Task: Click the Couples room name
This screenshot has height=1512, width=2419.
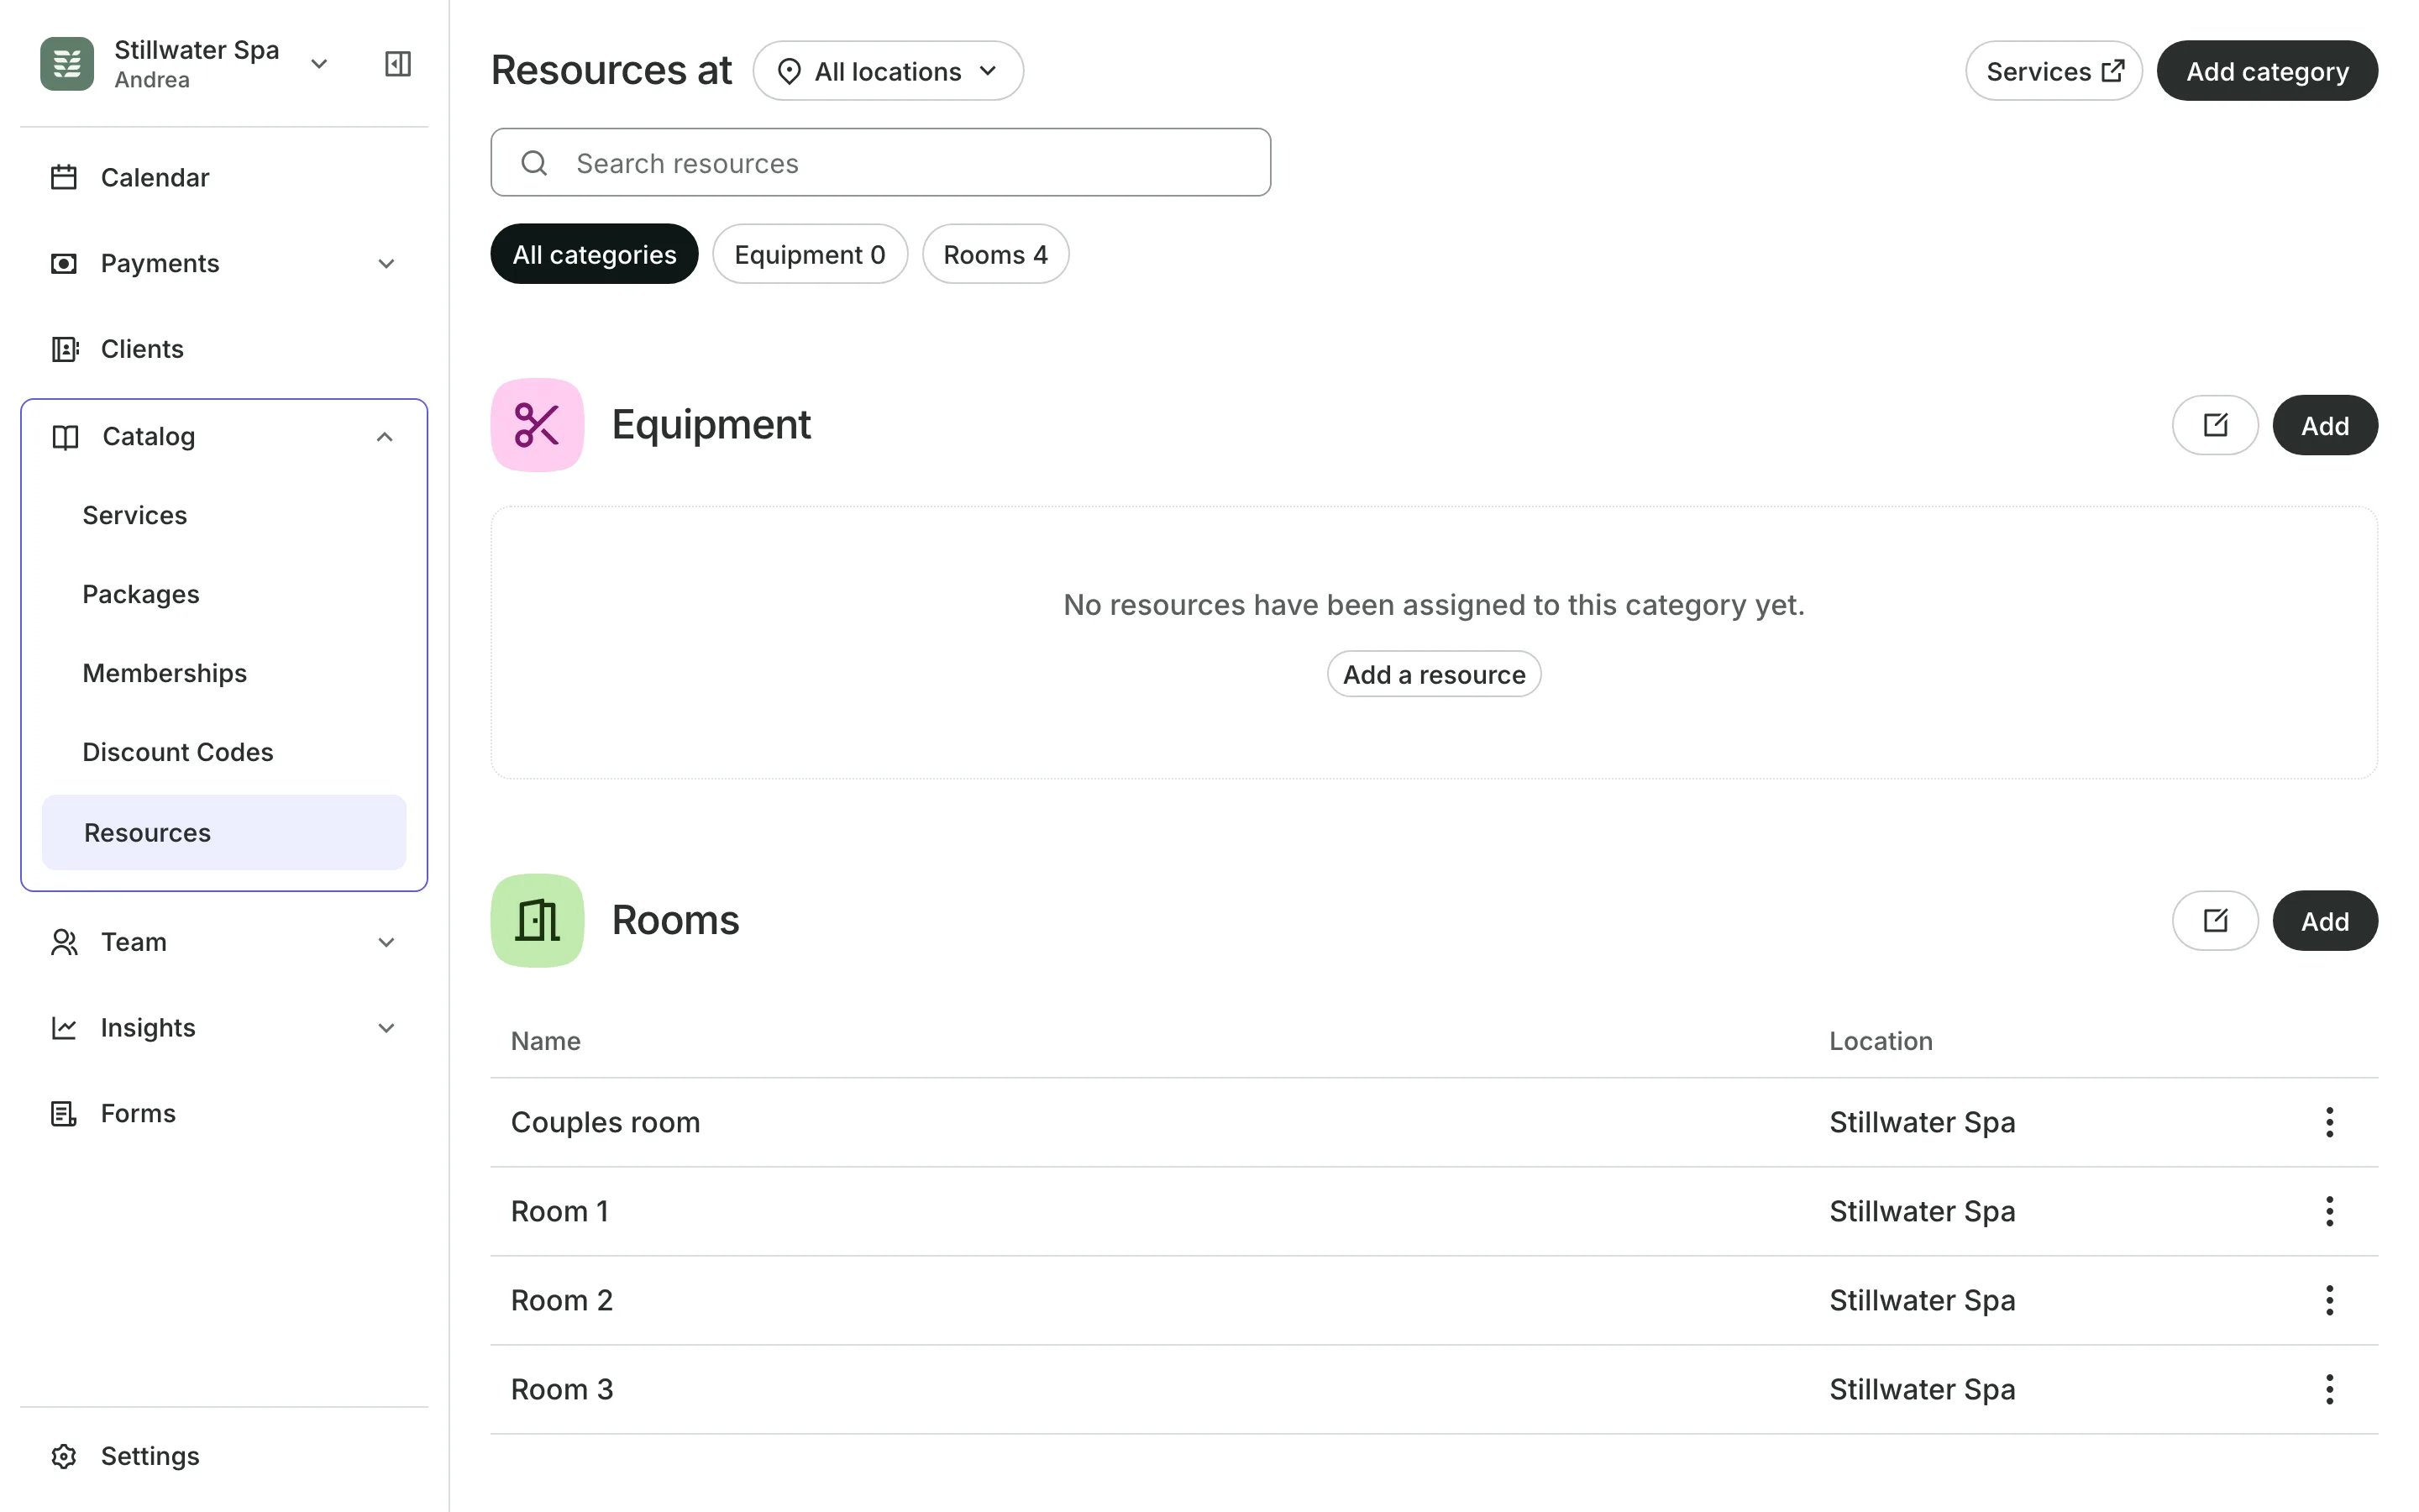Action: pos(605,1122)
